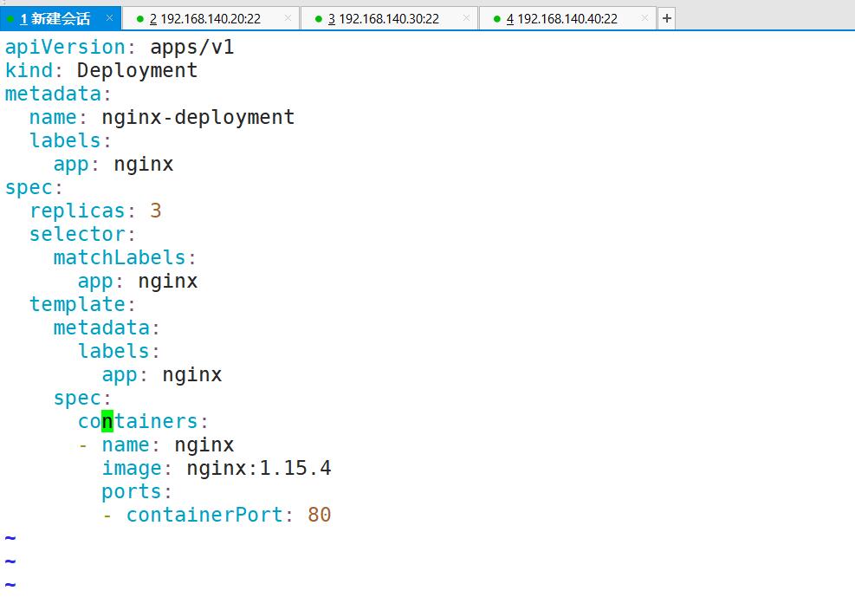The width and height of the screenshot is (855, 597).
Task: Close the 新建会话 tab
Action: pos(109,16)
